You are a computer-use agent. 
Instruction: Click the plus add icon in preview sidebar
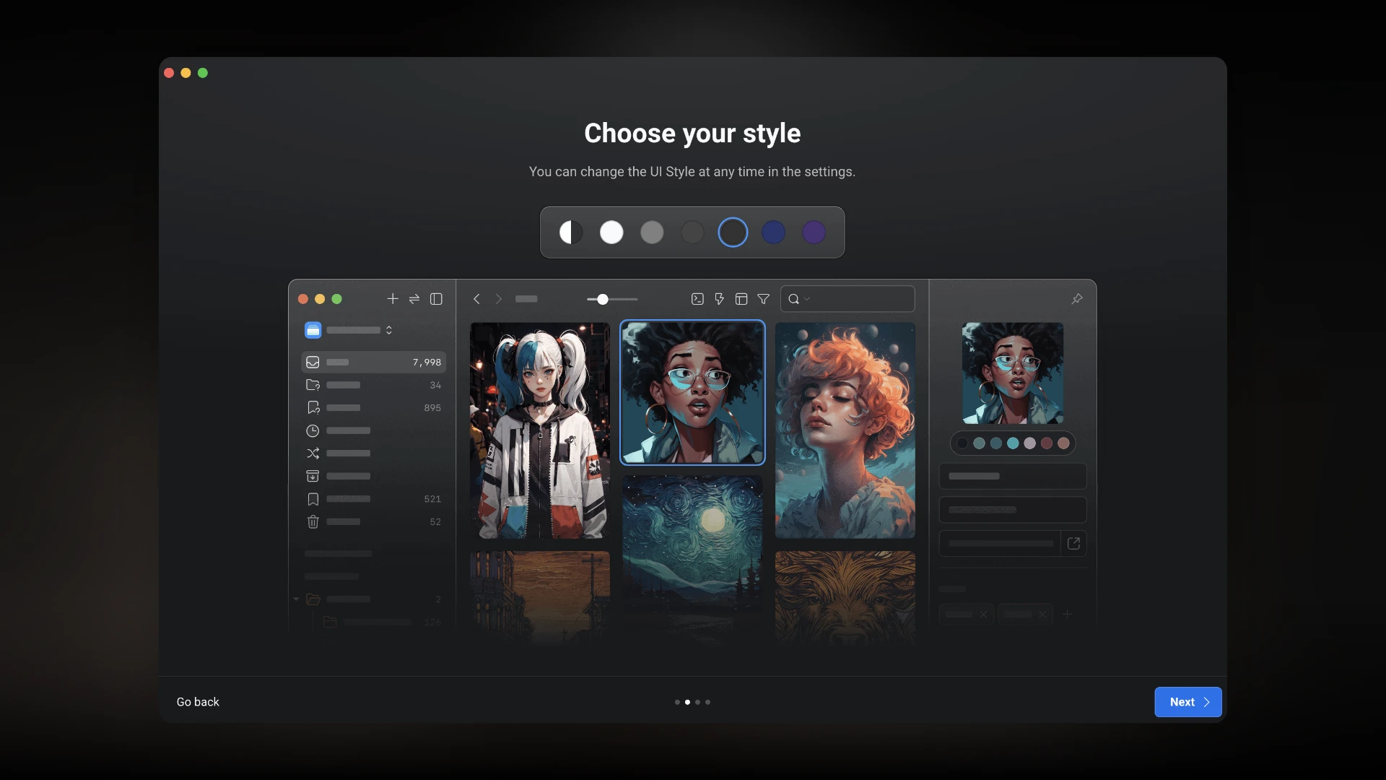tap(393, 299)
